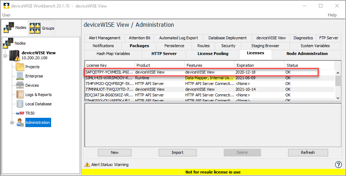
Task: Open the Packages tab
Action: (x=139, y=46)
